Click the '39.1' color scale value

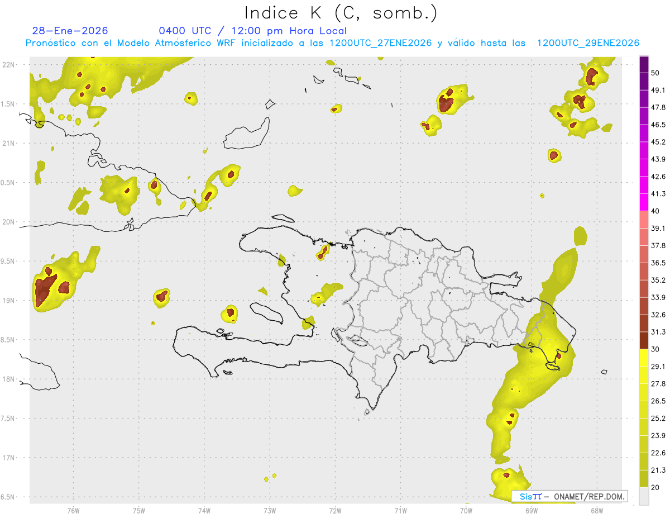coord(658,229)
